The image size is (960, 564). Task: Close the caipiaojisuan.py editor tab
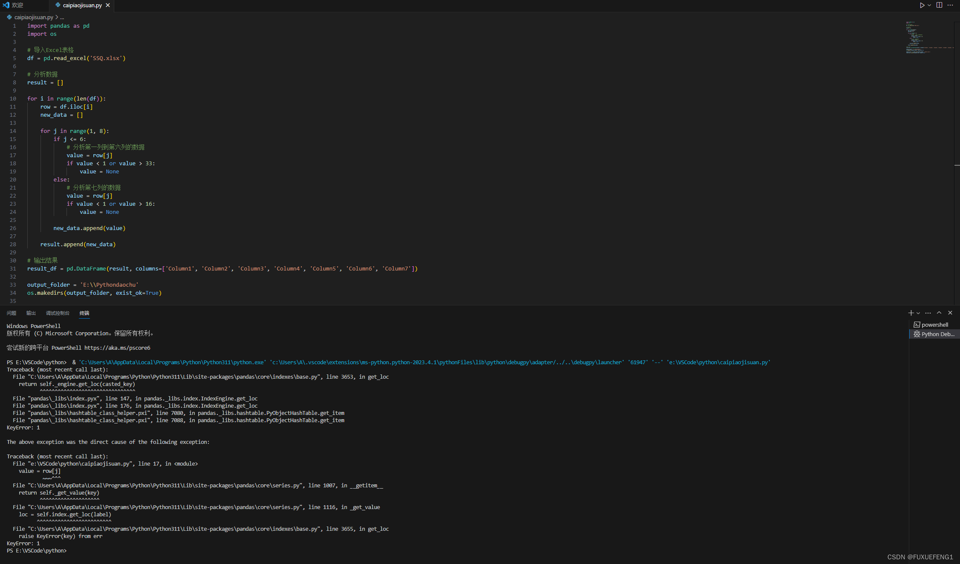108,5
